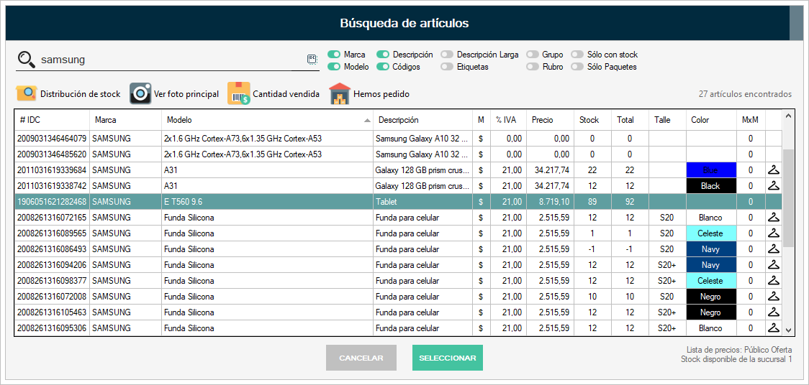Sort by the # IDC column header

(x=52, y=120)
